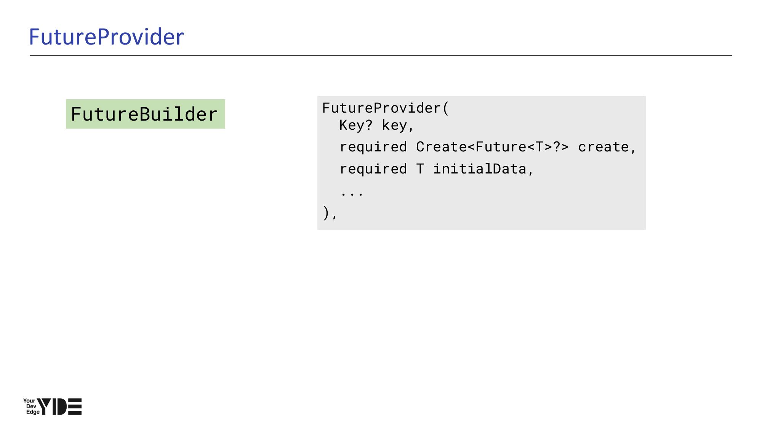Click the "..." ellipsis in code block
This screenshot has height=428, width=762.
point(352,193)
